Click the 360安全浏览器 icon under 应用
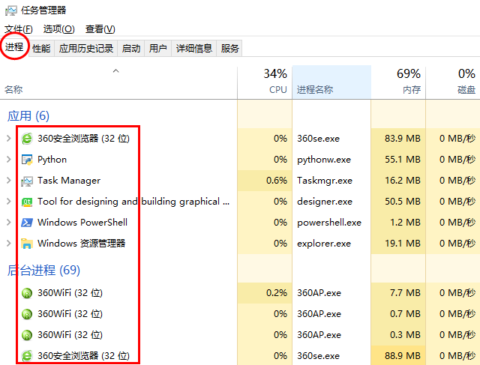Screen dimensions: 480x365 (27, 139)
